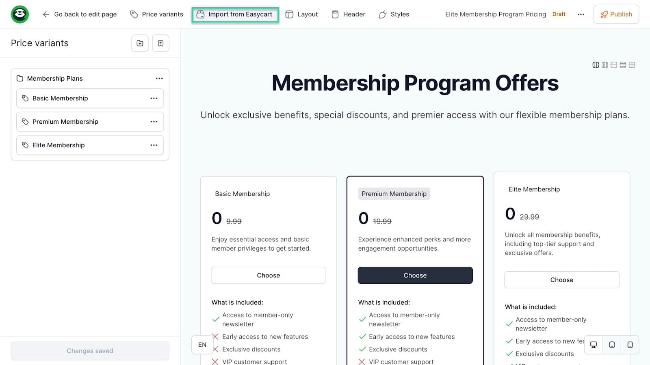This screenshot has height=365, width=650.
Task: Open page options menu next to Draft
Action: coord(581,14)
